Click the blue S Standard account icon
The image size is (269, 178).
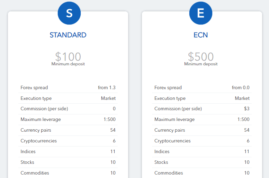pyautogui.click(x=69, y=13)
